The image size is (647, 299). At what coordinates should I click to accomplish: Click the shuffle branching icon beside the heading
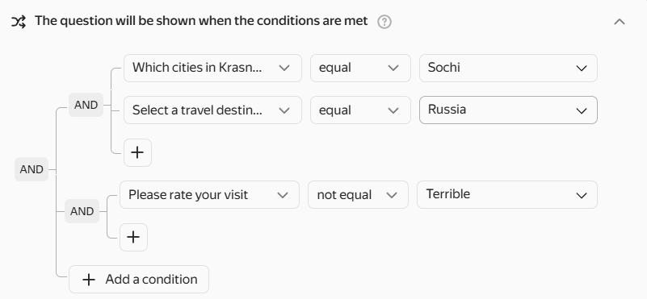tap(19, 22)
